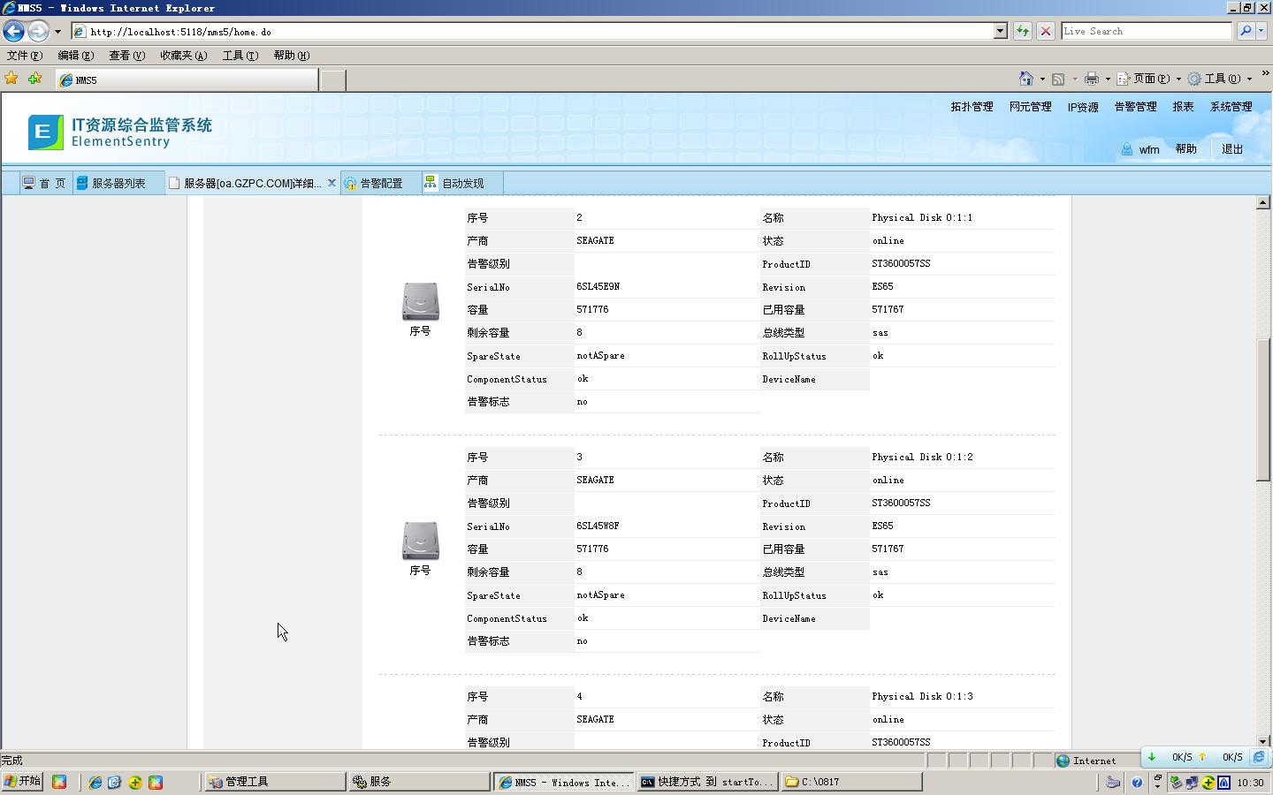The width and height of the screenshot is (1273, 795).
Task: Open 系统管理 in top navigation
Action: pyautogui.click(x=1231, y=107)
